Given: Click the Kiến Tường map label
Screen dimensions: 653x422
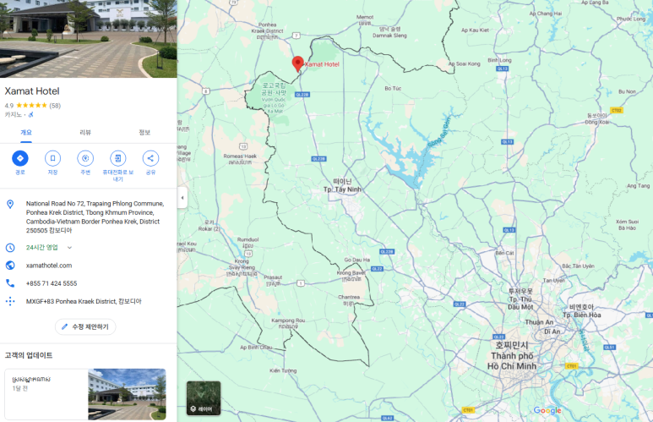Looking at the screenshot, I should (x=283, y=370).
